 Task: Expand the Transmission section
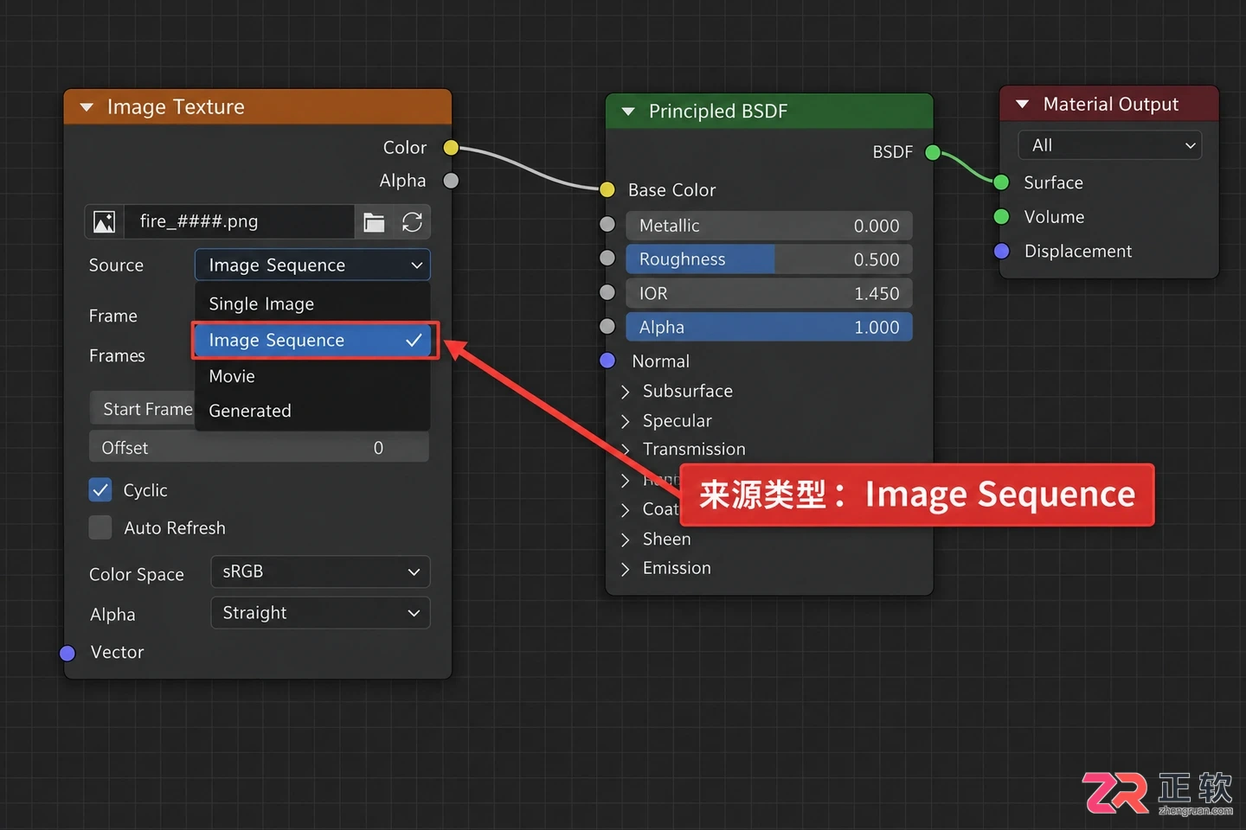point(625,450)
